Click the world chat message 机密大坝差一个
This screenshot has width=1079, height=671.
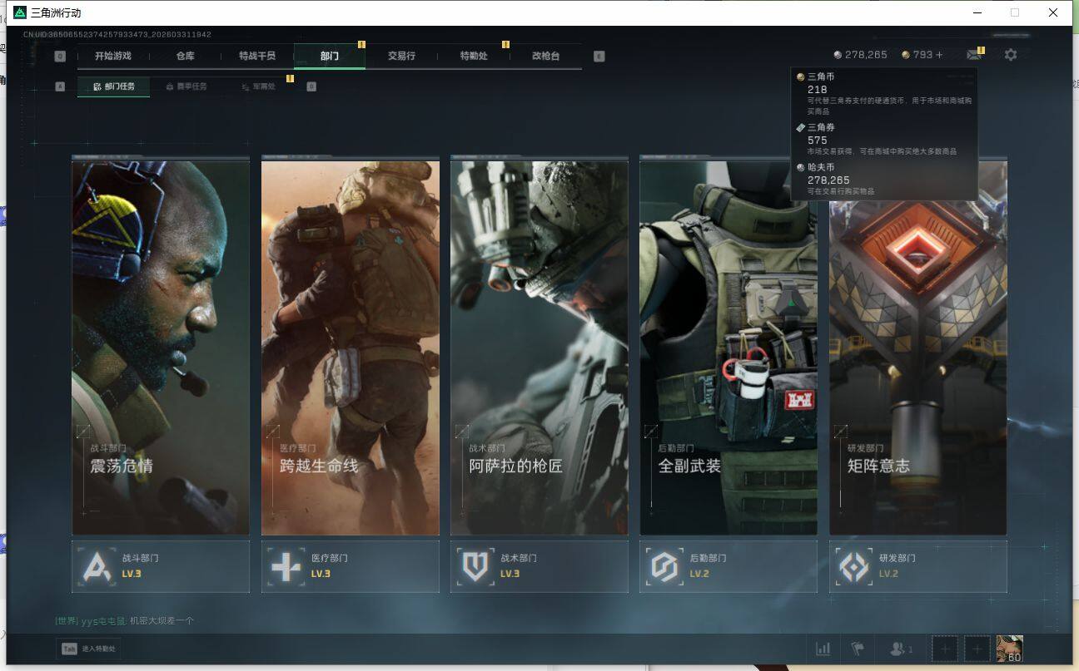(162, 621)
